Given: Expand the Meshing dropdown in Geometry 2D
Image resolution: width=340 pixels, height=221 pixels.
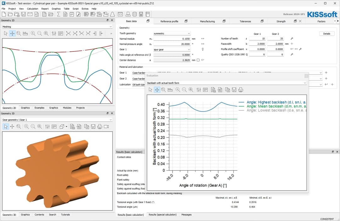Looking at the screenshot, I should click(57, 27).
